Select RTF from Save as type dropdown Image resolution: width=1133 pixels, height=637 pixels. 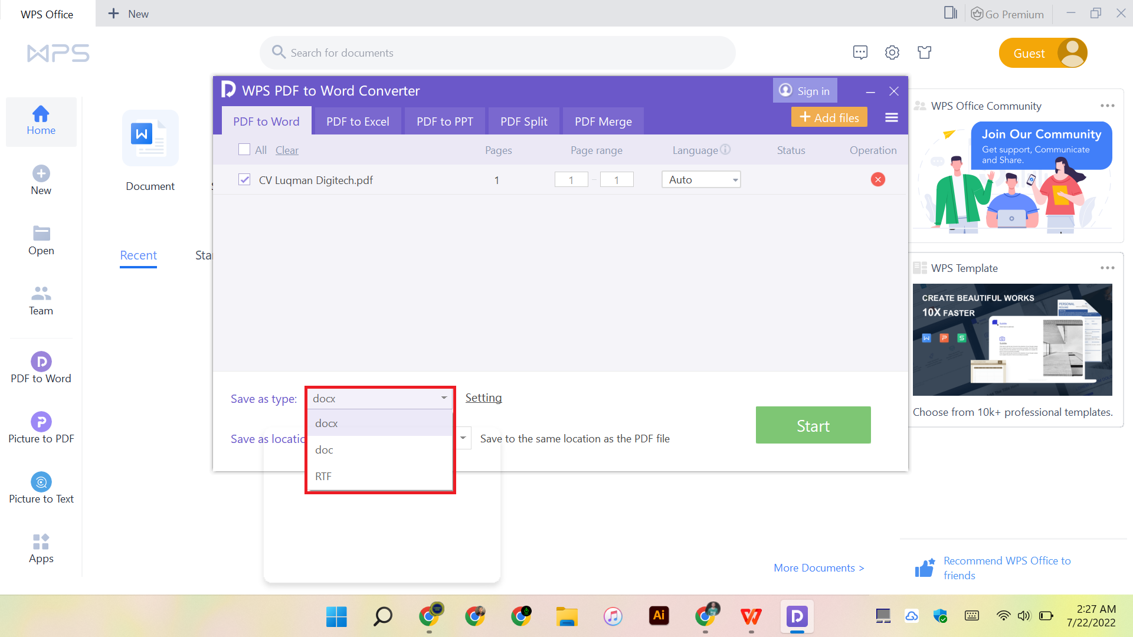pyautogui.click(x=323, y=476)
